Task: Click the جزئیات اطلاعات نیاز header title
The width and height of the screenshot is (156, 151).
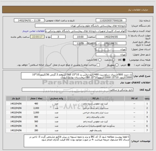Action: coord(138,10)
